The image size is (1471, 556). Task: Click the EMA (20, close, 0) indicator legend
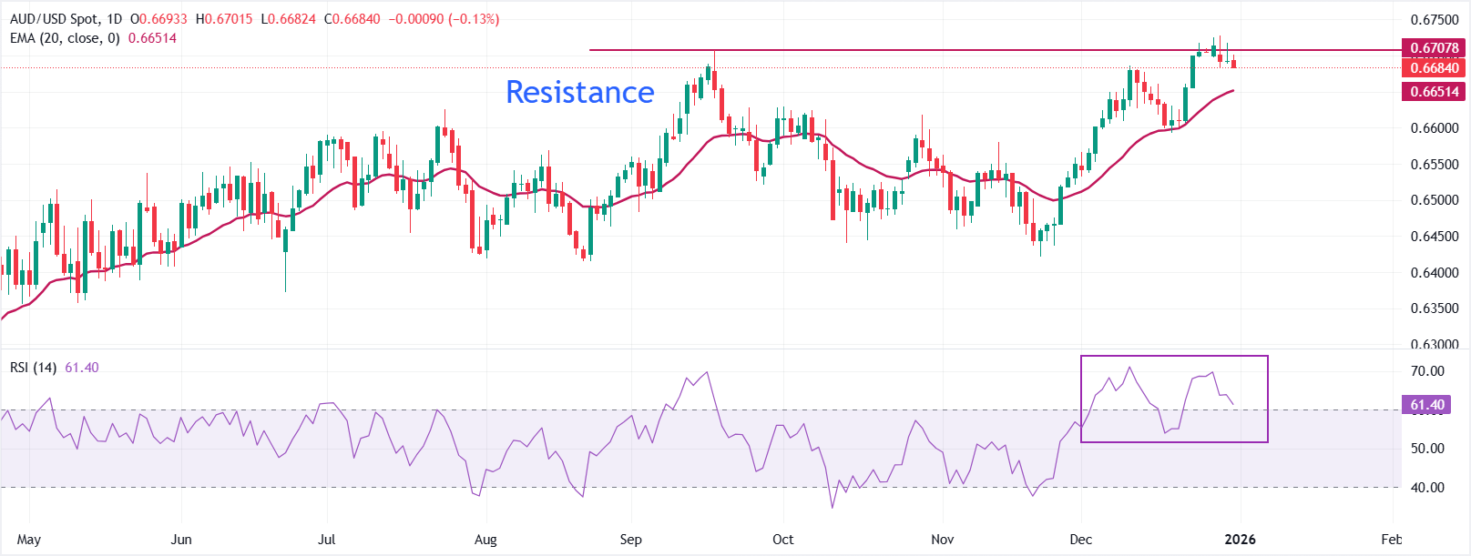pyautogui.click(x=65, y=38)
